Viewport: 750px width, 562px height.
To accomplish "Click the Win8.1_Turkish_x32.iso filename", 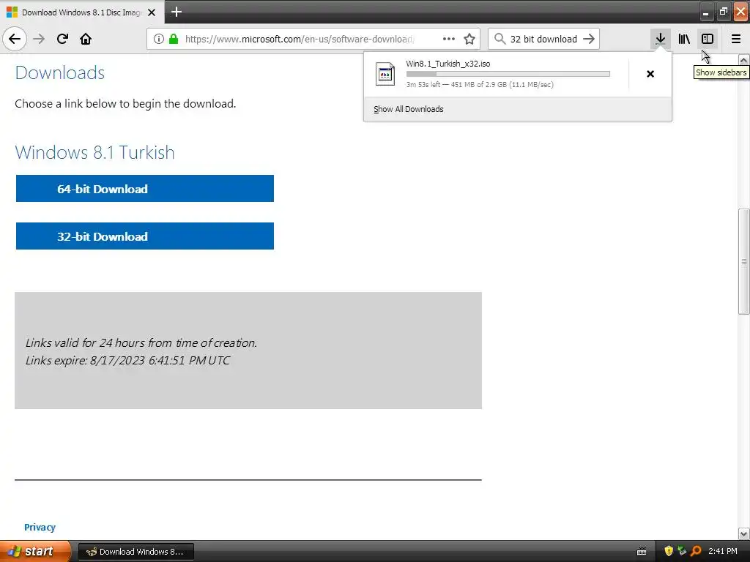I will coord(448,64).
